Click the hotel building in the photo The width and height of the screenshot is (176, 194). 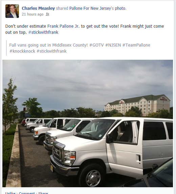tap(137, 105)
